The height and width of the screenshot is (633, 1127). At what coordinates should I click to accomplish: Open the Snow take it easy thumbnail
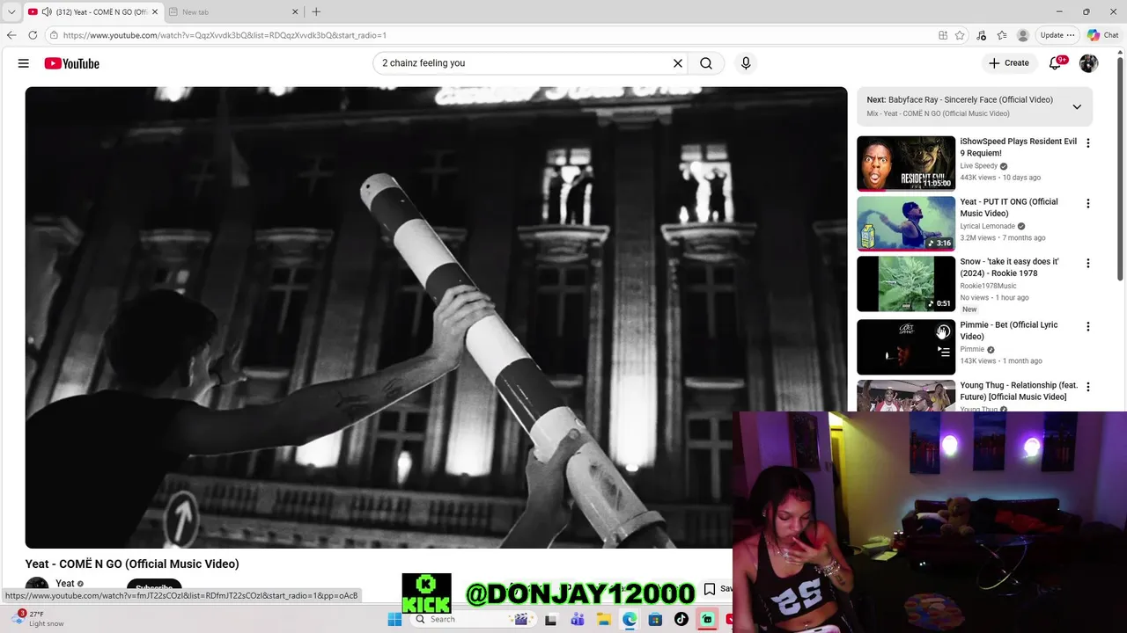tap(906, 284)
